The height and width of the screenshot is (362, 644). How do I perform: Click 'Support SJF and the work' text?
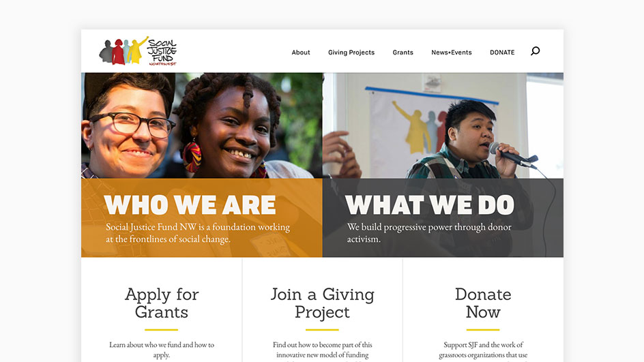[483, 350]
